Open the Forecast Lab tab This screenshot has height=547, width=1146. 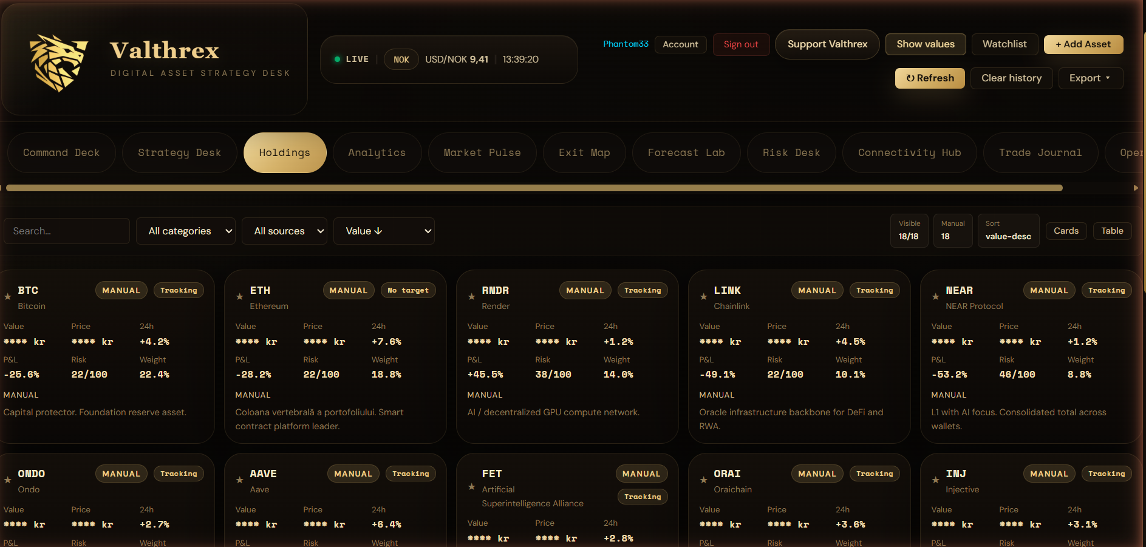point(686,153)
